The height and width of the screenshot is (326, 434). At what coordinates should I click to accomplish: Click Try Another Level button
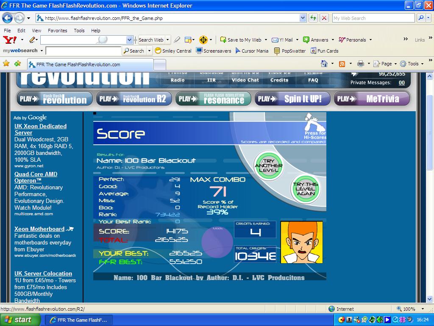(268, 166)
